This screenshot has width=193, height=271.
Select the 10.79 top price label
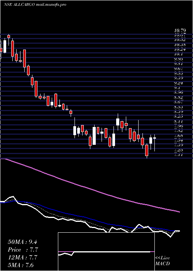(x=180, y=31)
